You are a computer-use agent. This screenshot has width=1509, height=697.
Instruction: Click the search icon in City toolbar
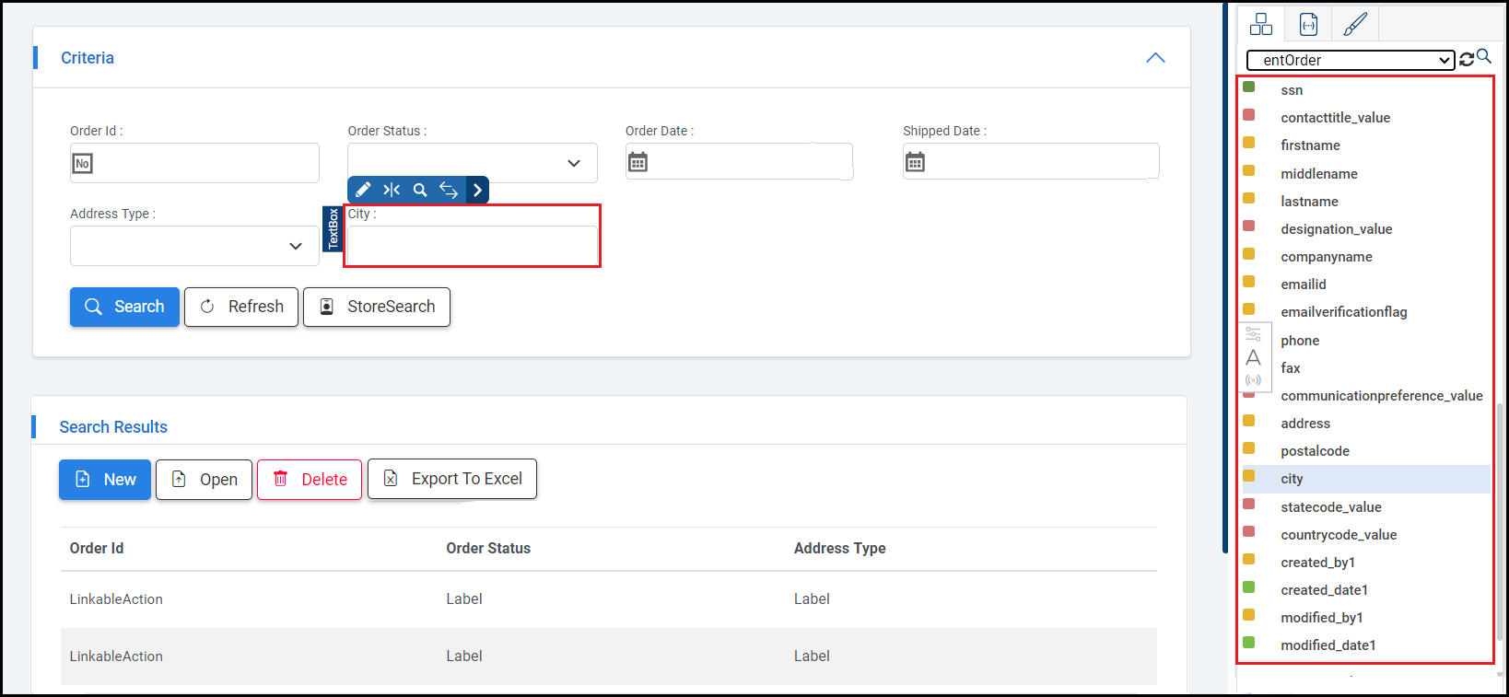[420, 190]
